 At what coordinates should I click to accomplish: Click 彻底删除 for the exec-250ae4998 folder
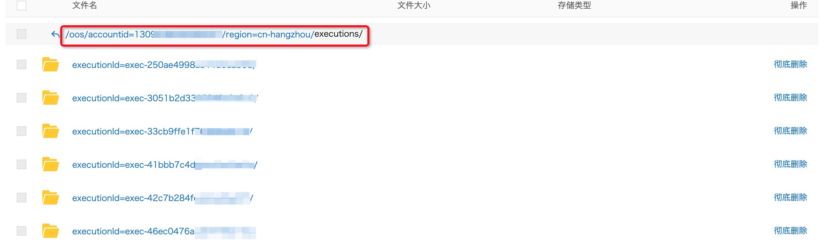[x=790, y=64]
